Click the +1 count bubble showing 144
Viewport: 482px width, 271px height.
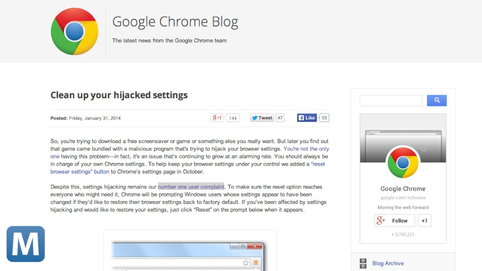[x=232, y=118]
